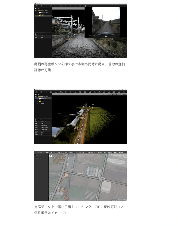Click the import icon in street-view toolbar
This screenshot has height=225, width=177.
37,6
